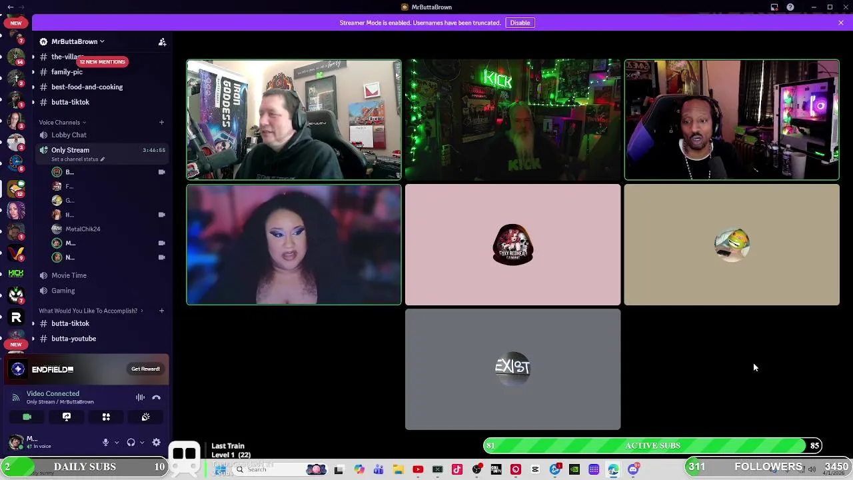
Task: Open the Discord help icon in title bar
Action: (790, 7)
